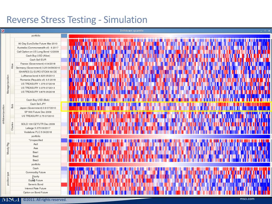Viewport: 272px width, 204px height.
Task: Select 90 Day EuroDollar Future Mar 2010
Action: pos(38,44)
